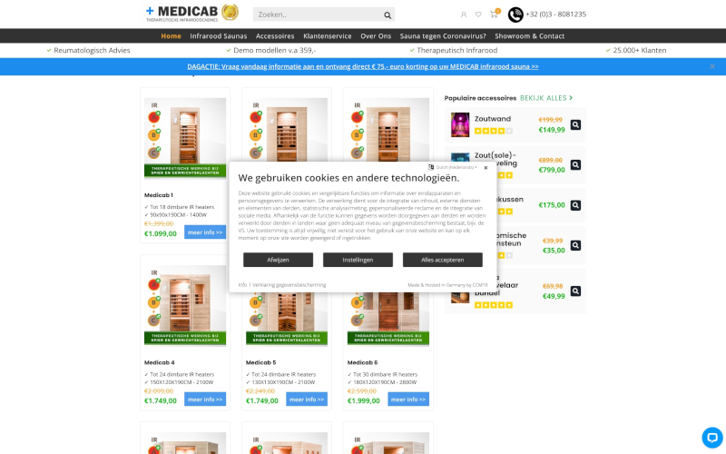
Task: Quick view the €799,00 accessory
Action: point(575,164)
